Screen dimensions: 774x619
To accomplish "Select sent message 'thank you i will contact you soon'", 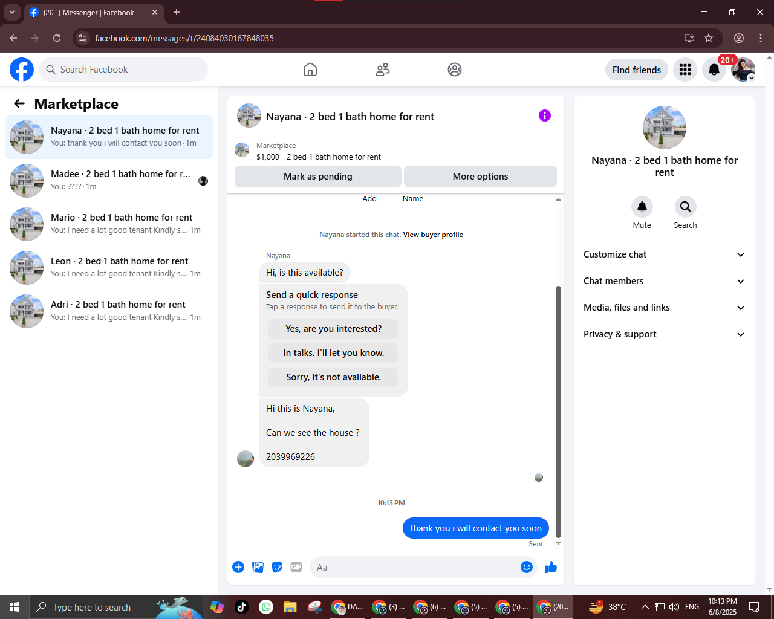I will (476, 528).
